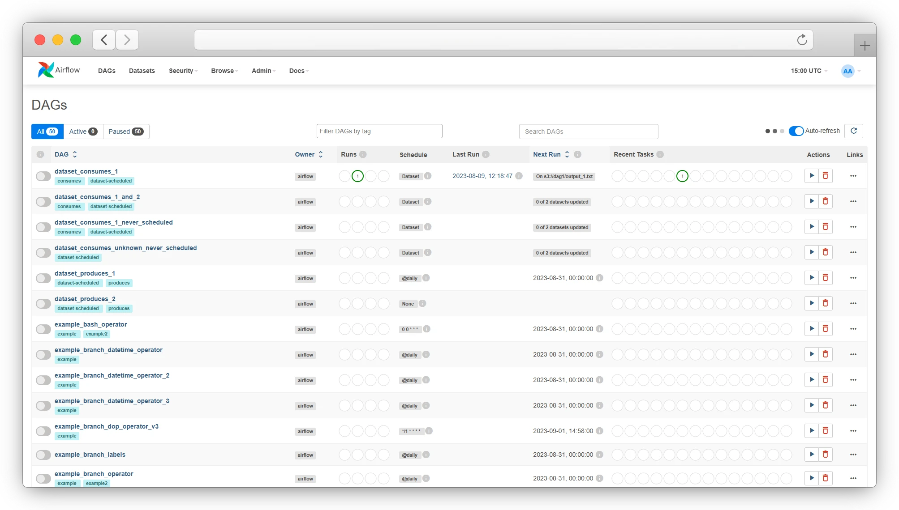
Task: Click the DAG list refresh button
Action: point(853,131)
